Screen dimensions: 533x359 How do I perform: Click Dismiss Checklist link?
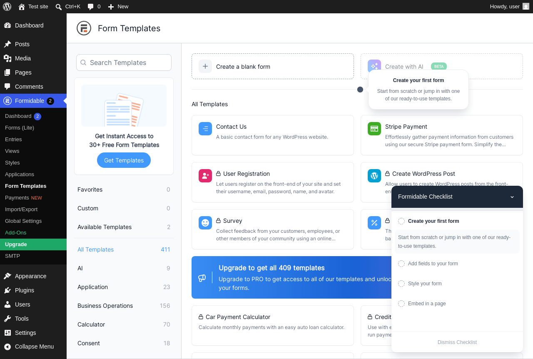pos(457,342)
